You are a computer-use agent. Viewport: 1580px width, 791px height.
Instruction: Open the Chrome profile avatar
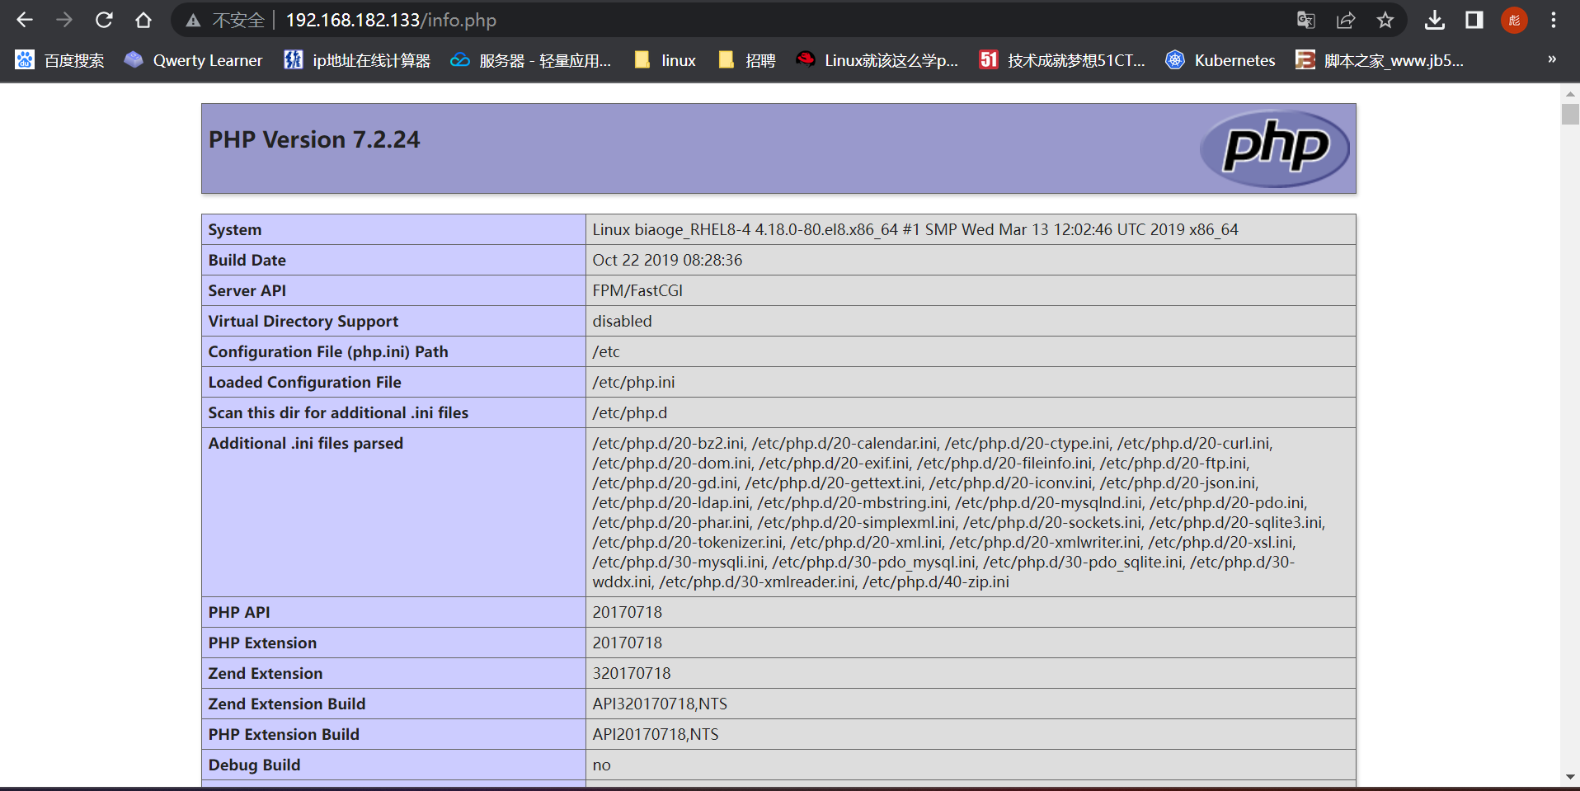[x=1514, y=20]
